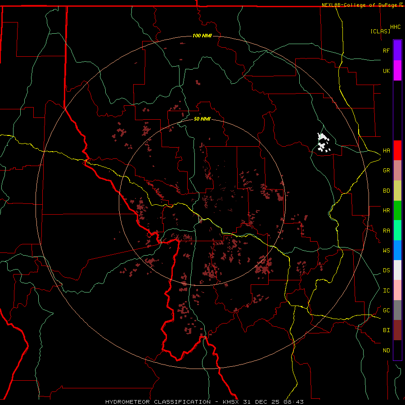The width and height of the screenshot is (405, 405).
Task: Click the 50 NMI range ring label
Action: [x=202, y=119]
